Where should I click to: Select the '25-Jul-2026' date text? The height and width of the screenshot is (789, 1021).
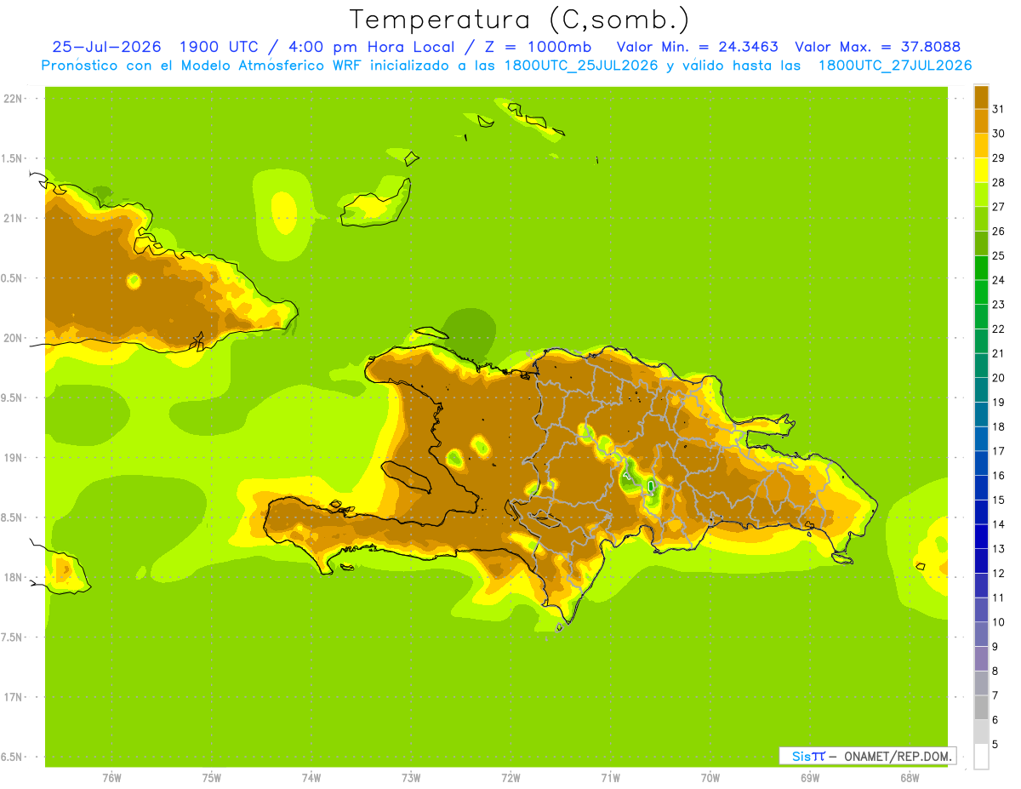coord(106,47)
